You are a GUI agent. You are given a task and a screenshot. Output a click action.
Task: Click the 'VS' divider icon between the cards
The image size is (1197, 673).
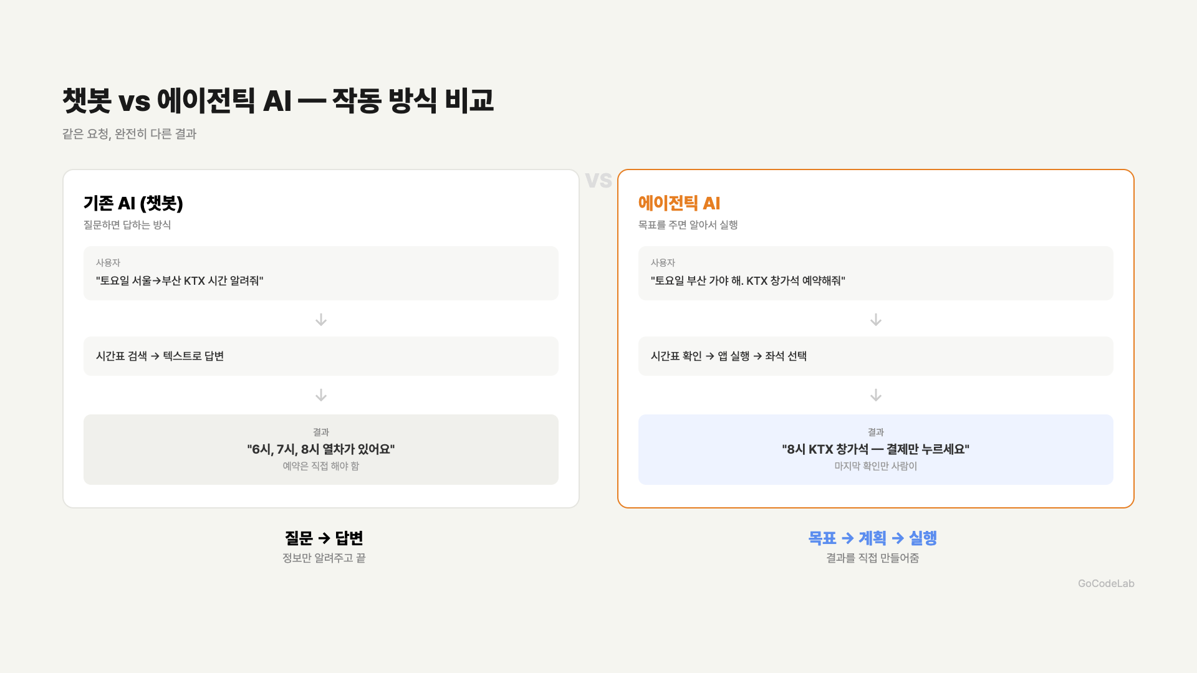pos(598,180)
